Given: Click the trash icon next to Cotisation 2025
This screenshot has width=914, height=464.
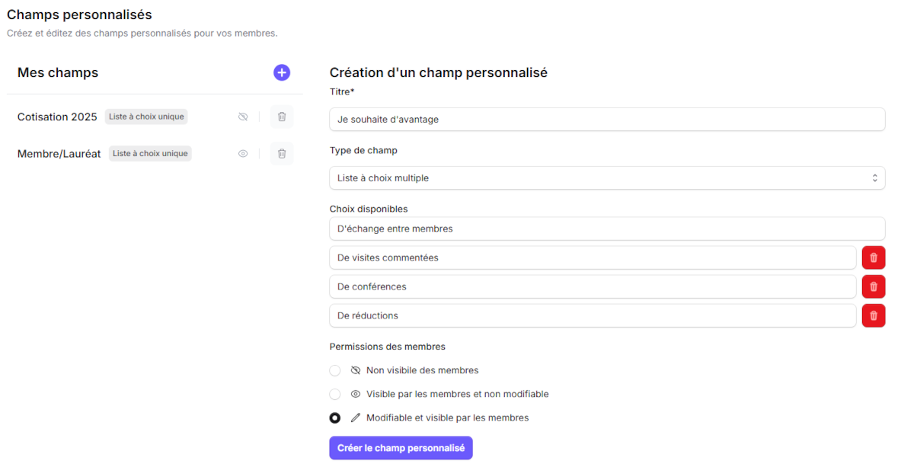Looking at the screenshot, I should pyautogui.click(x=281, y=117).
